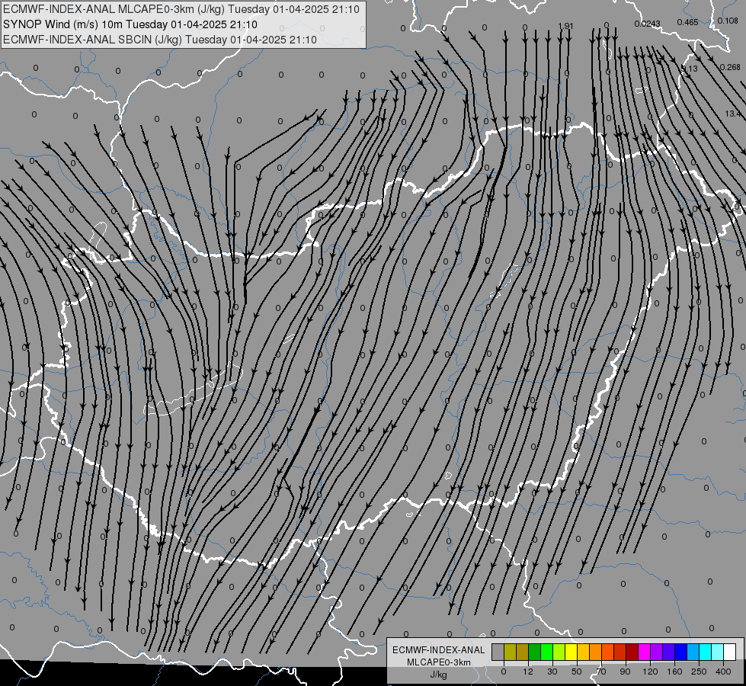Click the legend scale value 120
The width and height of the screenshot is (746, 686).
650,672
